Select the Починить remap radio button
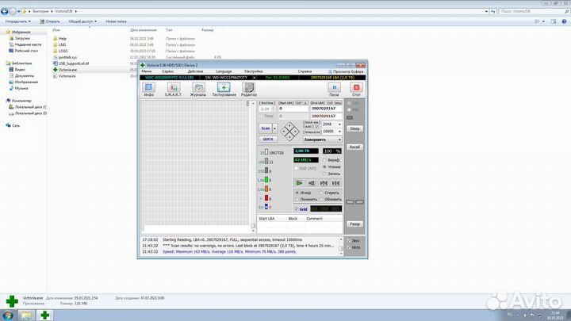 (297, 200)
